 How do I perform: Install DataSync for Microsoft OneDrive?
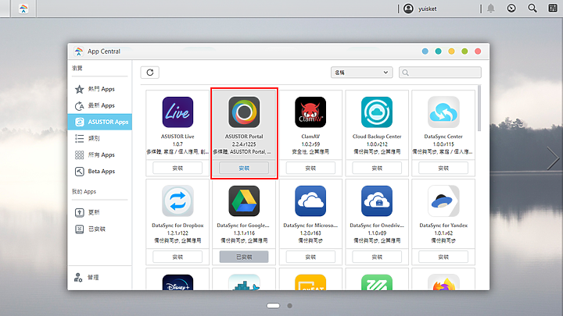pyautogui.click(x=310, y=257)
